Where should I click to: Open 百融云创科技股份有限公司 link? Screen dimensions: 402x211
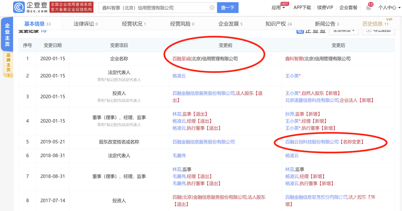(x=312, y=142)
